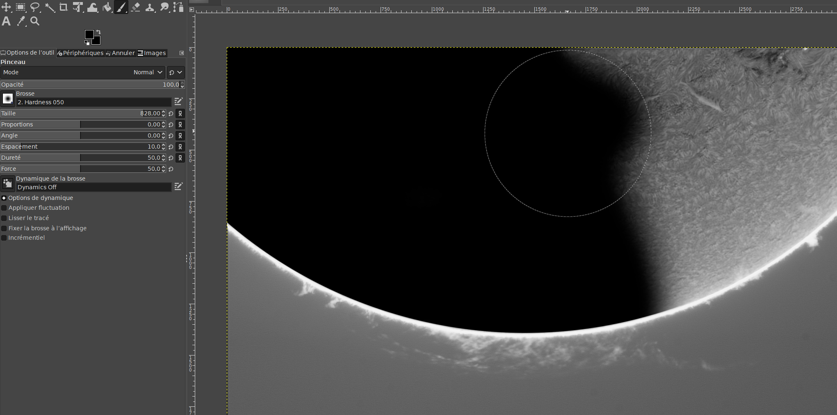The height and width of the screenshot is (415, 837).
Task: Enable Incrémentiel checkbox
Action: click(4, 238)
